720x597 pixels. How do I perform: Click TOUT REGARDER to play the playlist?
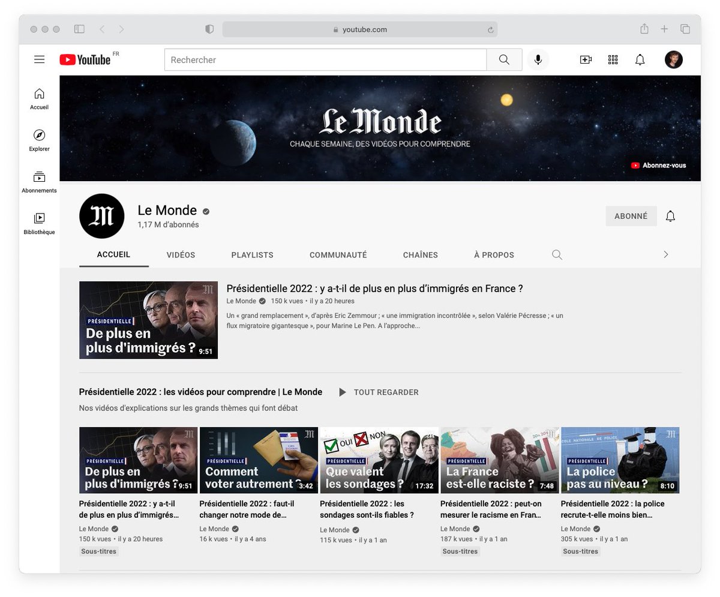[386, 392]
